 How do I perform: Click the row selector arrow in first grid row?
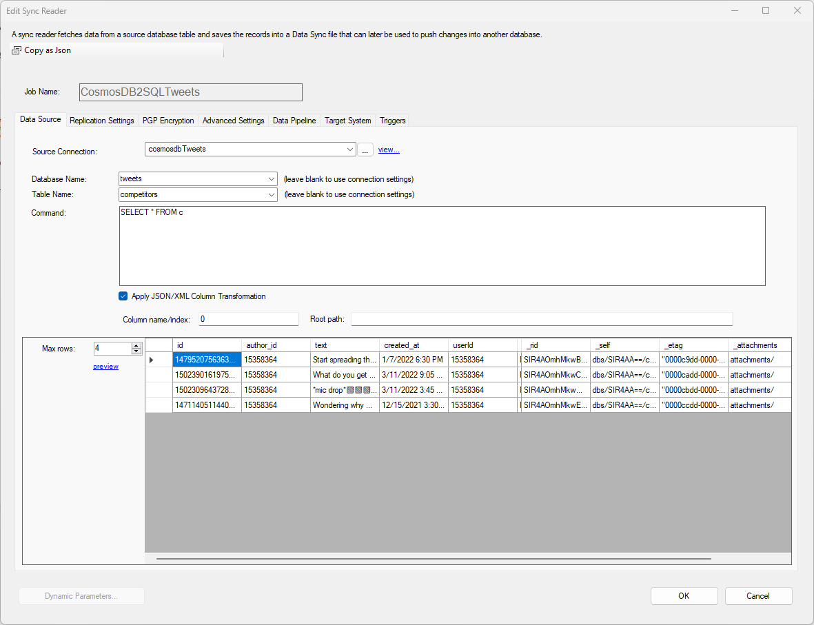151,360
